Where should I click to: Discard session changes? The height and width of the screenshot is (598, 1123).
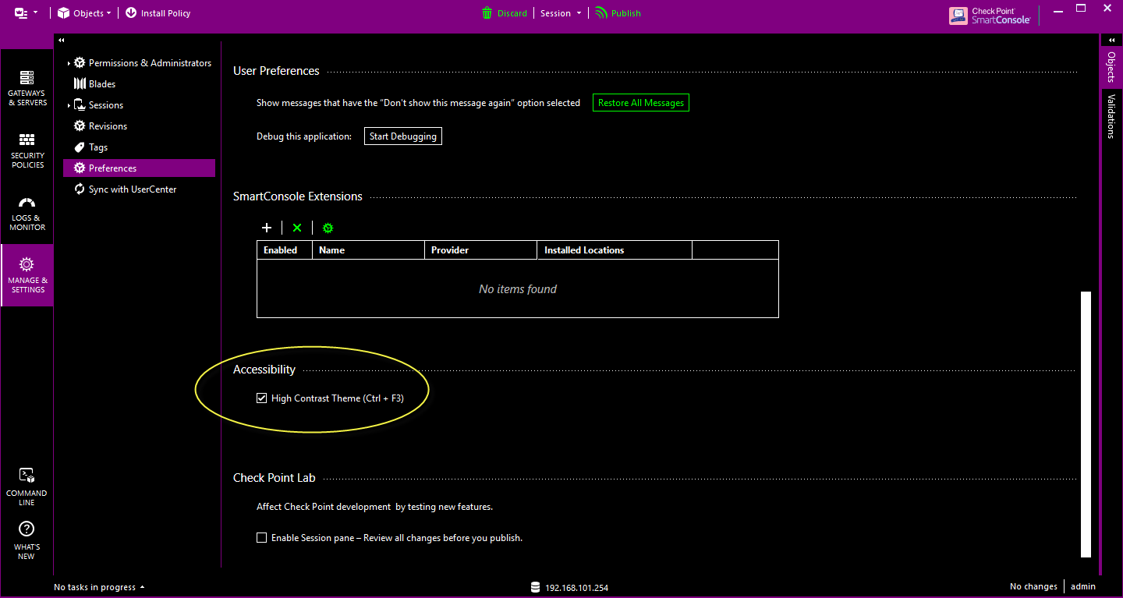(504, 13)
